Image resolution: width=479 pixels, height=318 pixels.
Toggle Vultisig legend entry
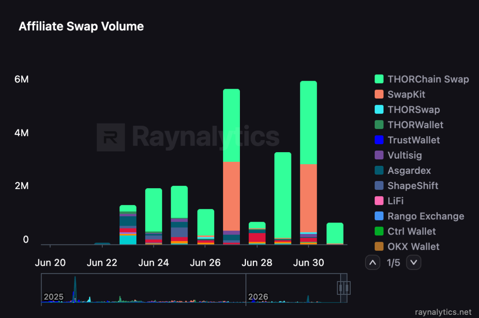point(398,155)
